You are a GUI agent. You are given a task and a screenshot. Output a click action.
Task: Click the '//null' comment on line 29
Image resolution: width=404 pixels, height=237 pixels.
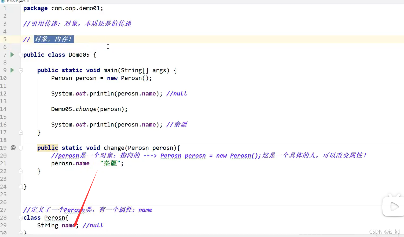click(x=93, y=225)
